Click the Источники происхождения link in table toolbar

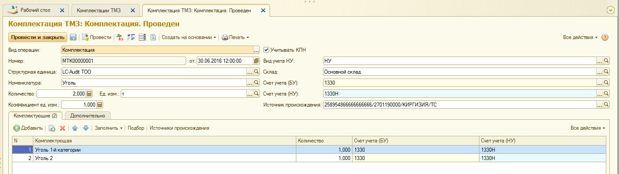(179, 128)
